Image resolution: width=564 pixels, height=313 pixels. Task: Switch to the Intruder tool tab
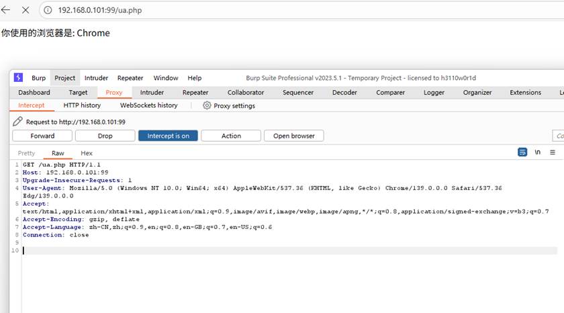coord(152,93)
